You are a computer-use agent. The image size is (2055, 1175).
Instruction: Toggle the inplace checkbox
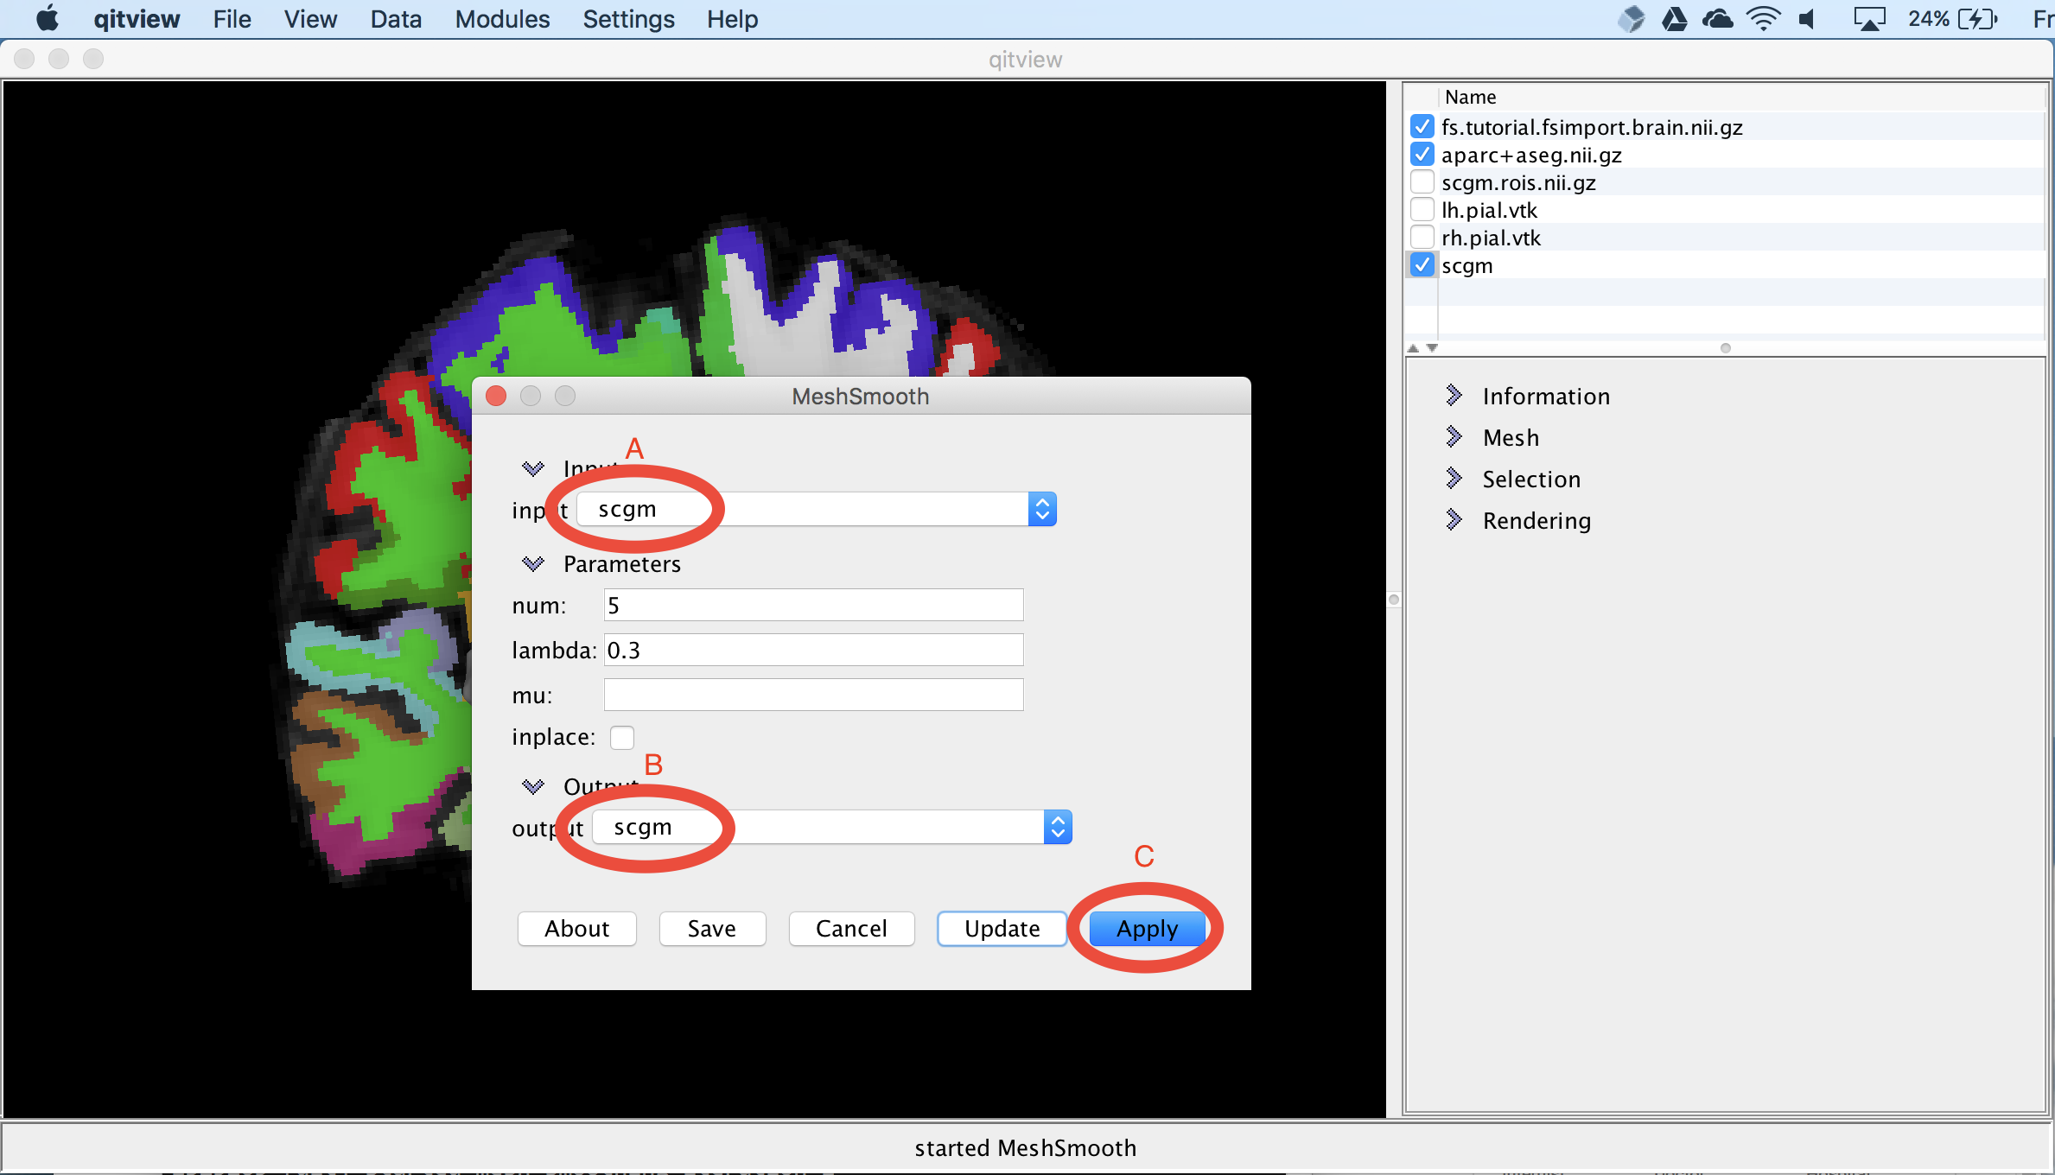[621, 737]
